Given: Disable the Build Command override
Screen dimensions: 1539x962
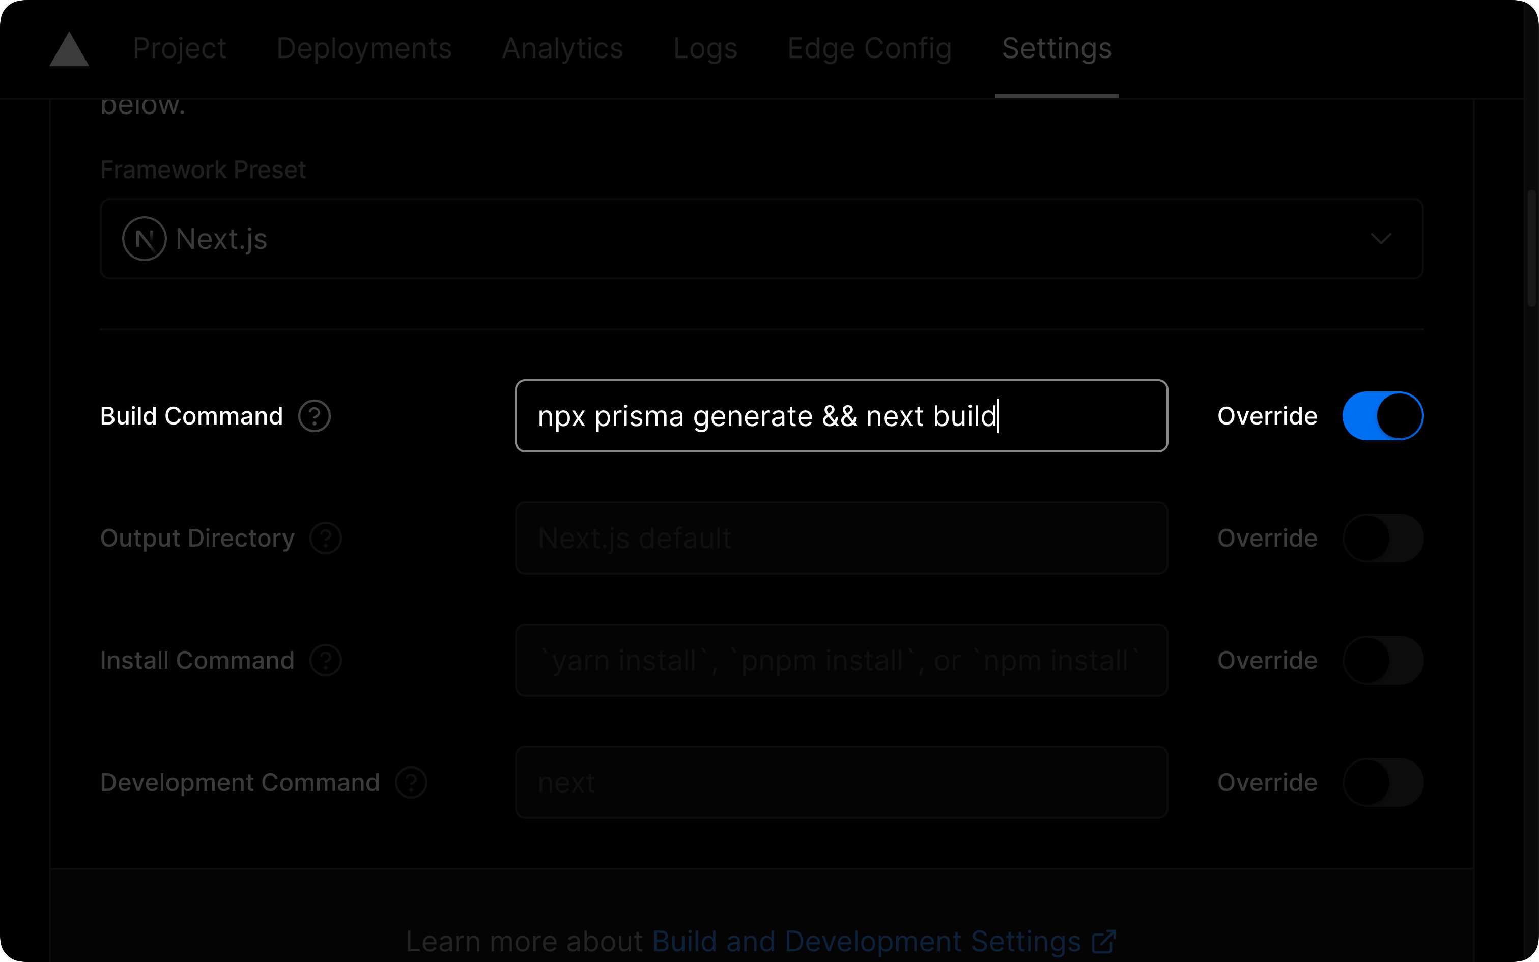Looking at the screenshot, I should [x=1383, y=415].
